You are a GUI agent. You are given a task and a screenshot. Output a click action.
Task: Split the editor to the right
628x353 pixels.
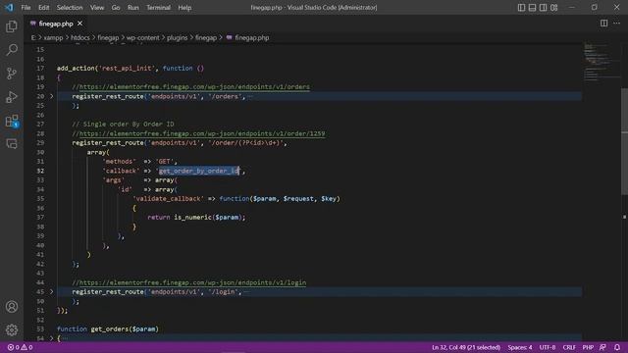[603, 24]
